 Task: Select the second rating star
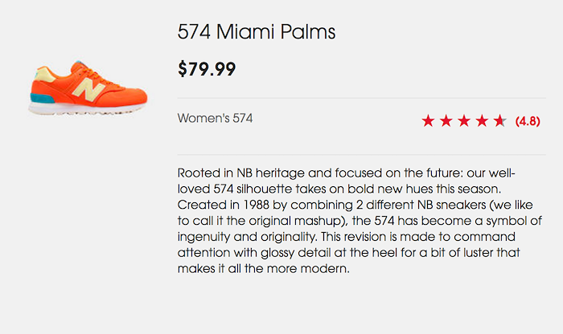coord(446,121)
